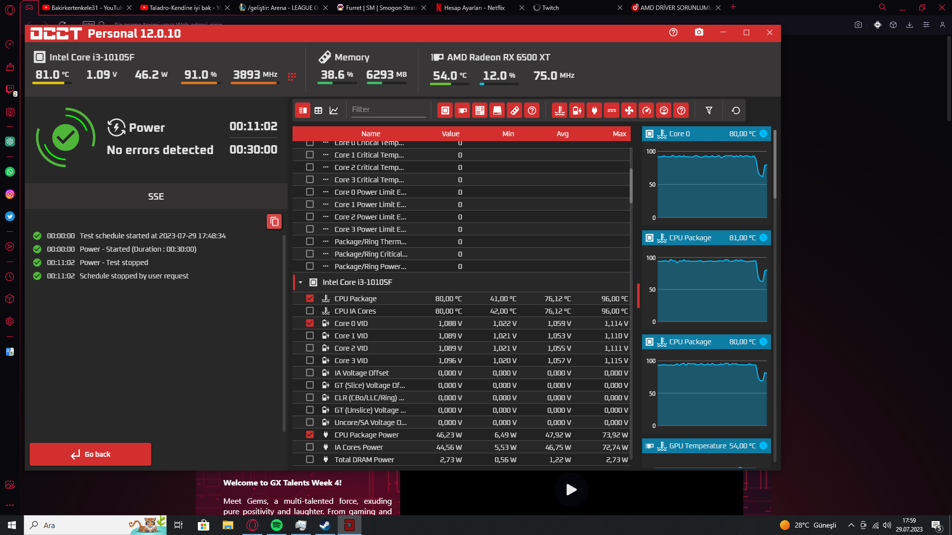Toggle graphics card sensor filter

[463, 110]
